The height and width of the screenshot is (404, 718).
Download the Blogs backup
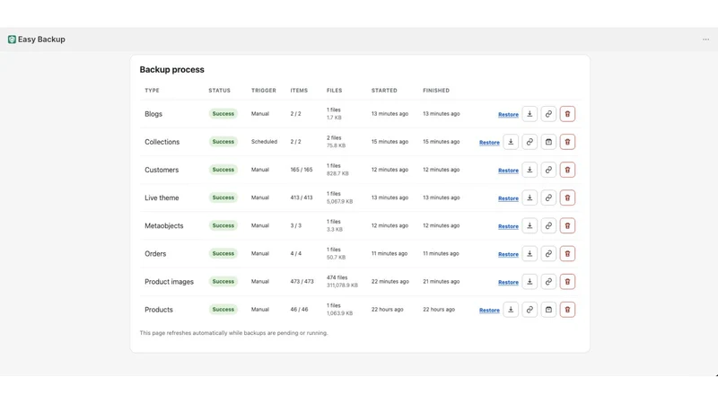[x=530, y=114]
